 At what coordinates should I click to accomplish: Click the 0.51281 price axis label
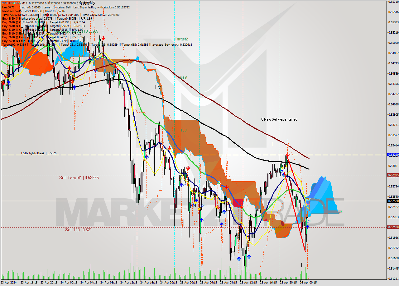[x=393, y=279]
